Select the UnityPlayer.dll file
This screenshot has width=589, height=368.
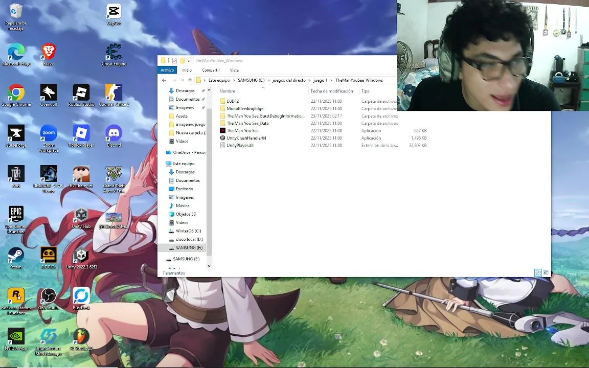pos(237,145)
